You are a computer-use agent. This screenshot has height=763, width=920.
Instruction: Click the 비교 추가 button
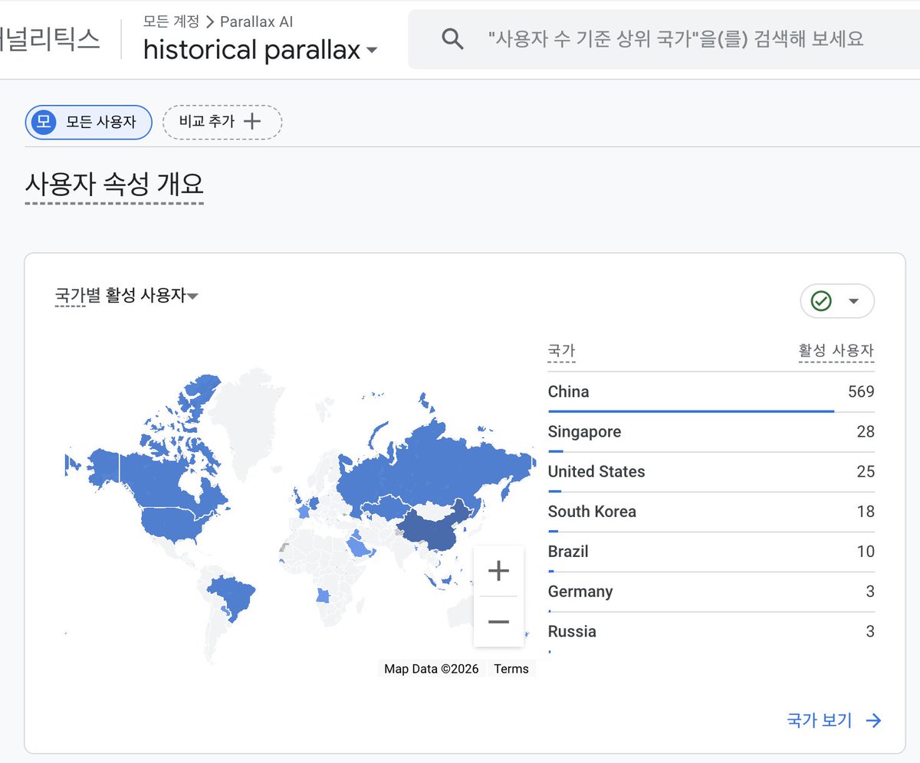(x=222, y=122)
